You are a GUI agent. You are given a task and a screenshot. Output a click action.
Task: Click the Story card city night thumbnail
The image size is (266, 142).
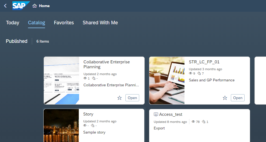click(61, 125)
